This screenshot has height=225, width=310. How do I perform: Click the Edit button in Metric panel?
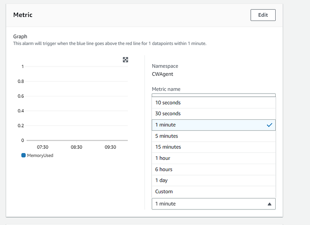[x=263, y=15]
